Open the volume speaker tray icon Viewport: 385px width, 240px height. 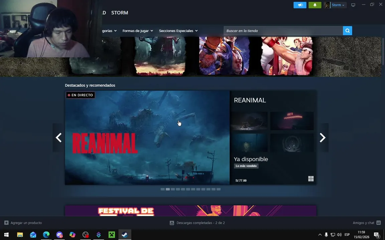coord(339,235)
